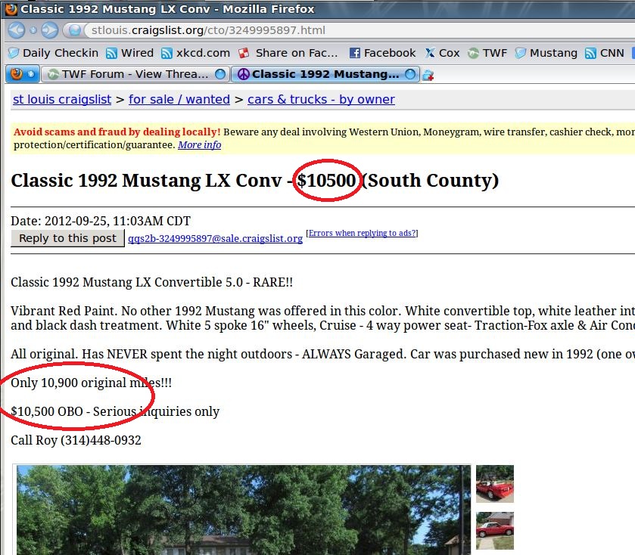This screenshot has width=635, height=555.
Task: Click the address bar URL field
Action: tap(303, 31)
